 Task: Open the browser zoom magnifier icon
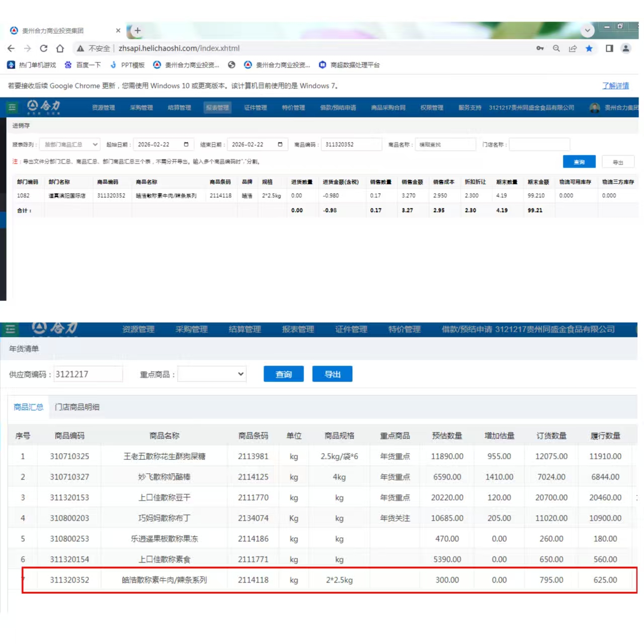(556, 48)
